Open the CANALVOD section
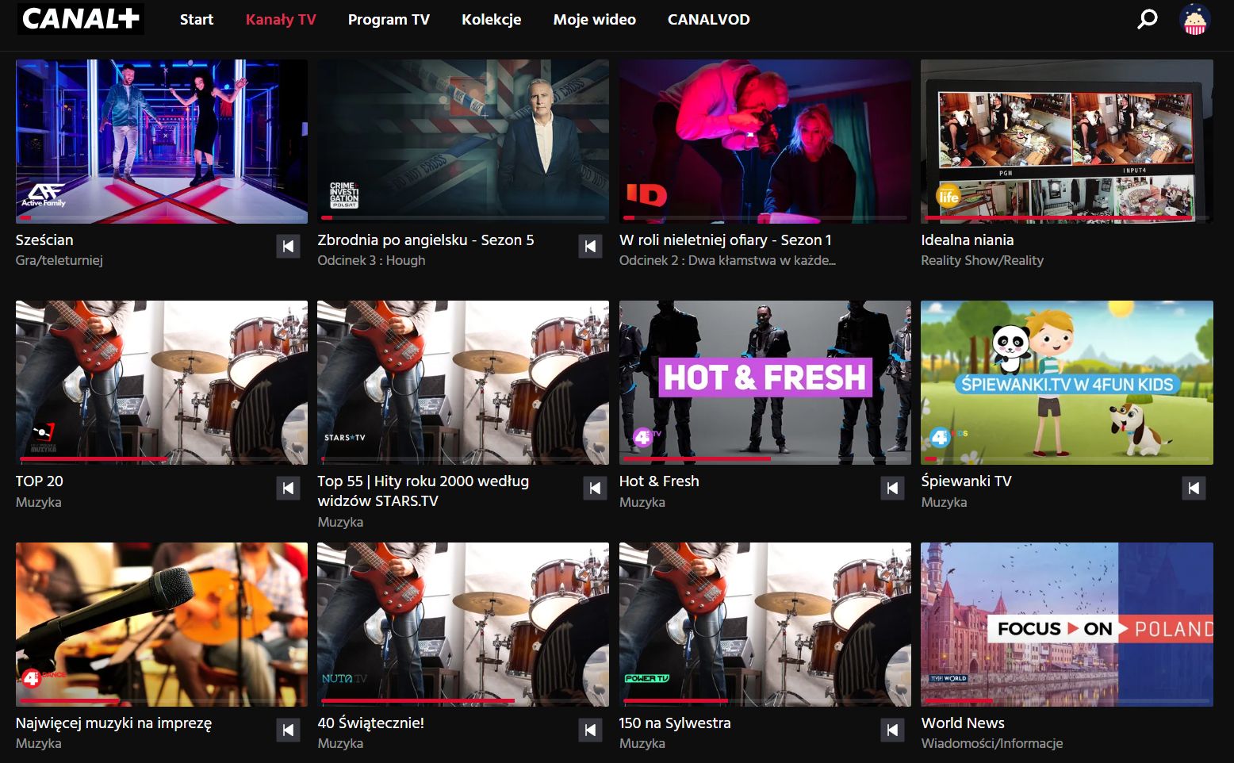The height and width of the screenshot is (763, 1234). [x=708, y=20]
